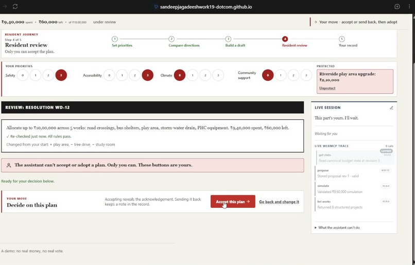Screen dimensions: 415x265
Task: Set Safety priority to 2
Action: [48, 75]
